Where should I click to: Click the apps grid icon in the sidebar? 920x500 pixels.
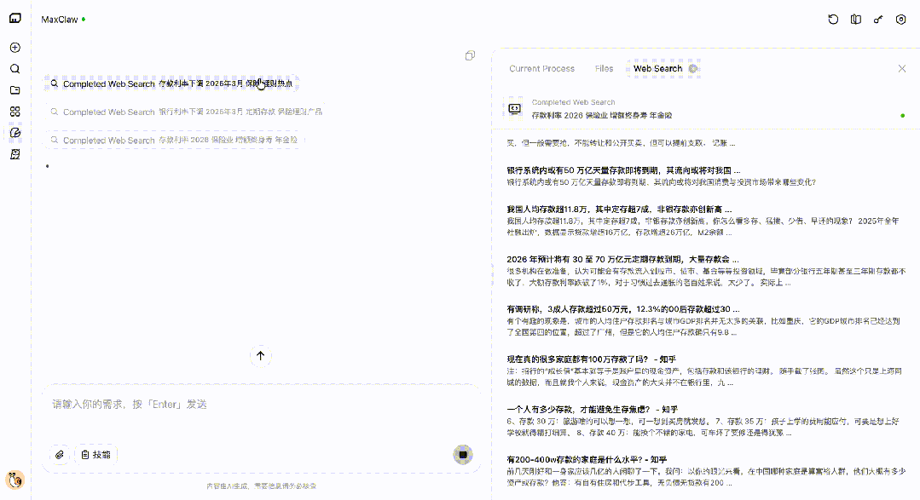click(x=13, y=111)
